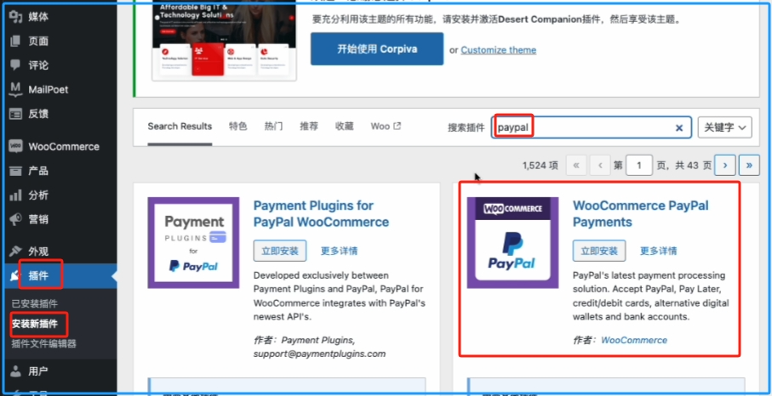This screenshot has width=772, height=396.
Task: Click the MailPoet M icon
Action: pos(16,89)
